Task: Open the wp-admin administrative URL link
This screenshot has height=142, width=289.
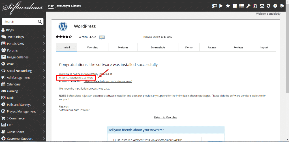Action: (x=108, y=81)
